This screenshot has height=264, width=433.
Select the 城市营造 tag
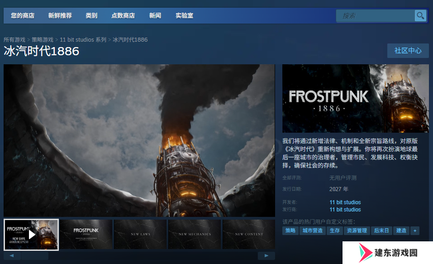click(313, 230)
